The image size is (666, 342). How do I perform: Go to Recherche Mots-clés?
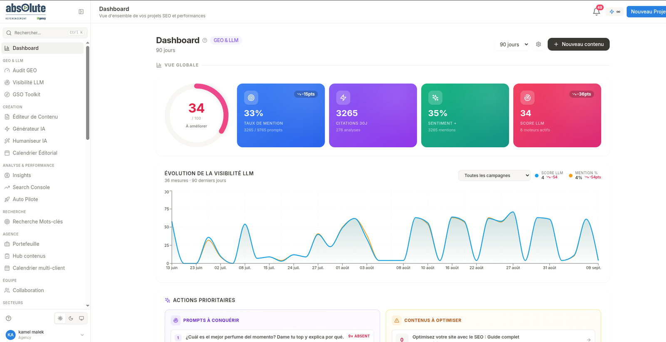42,222
